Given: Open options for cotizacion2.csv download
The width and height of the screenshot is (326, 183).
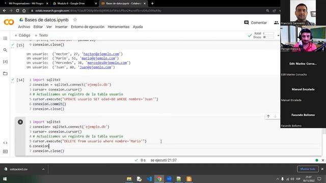Looking at the screenshot, I should coord(43,169).
